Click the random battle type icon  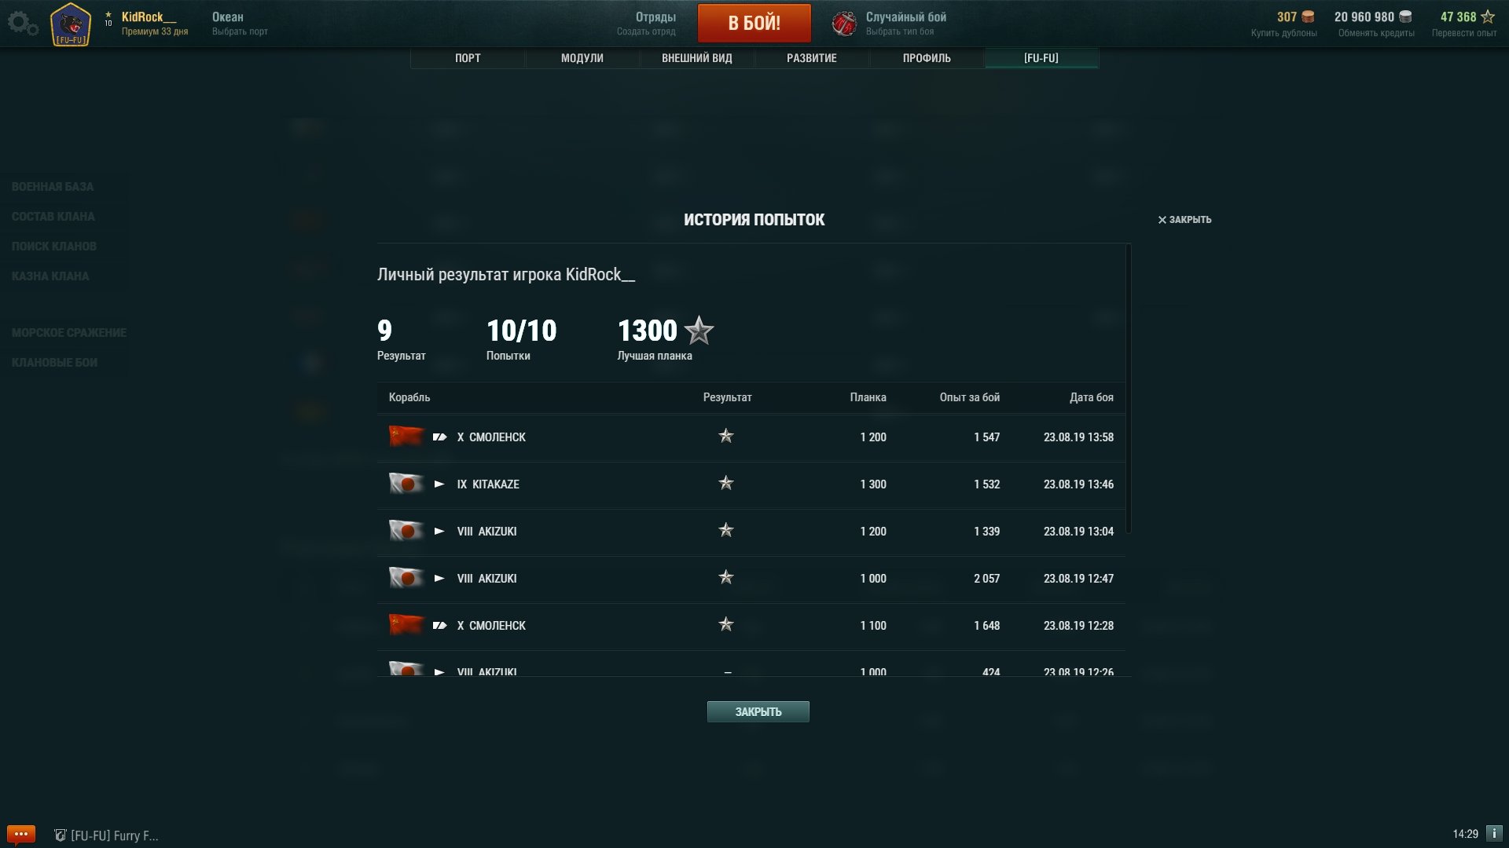844,24
